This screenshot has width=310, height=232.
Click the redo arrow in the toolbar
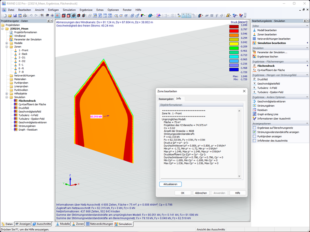36,15
